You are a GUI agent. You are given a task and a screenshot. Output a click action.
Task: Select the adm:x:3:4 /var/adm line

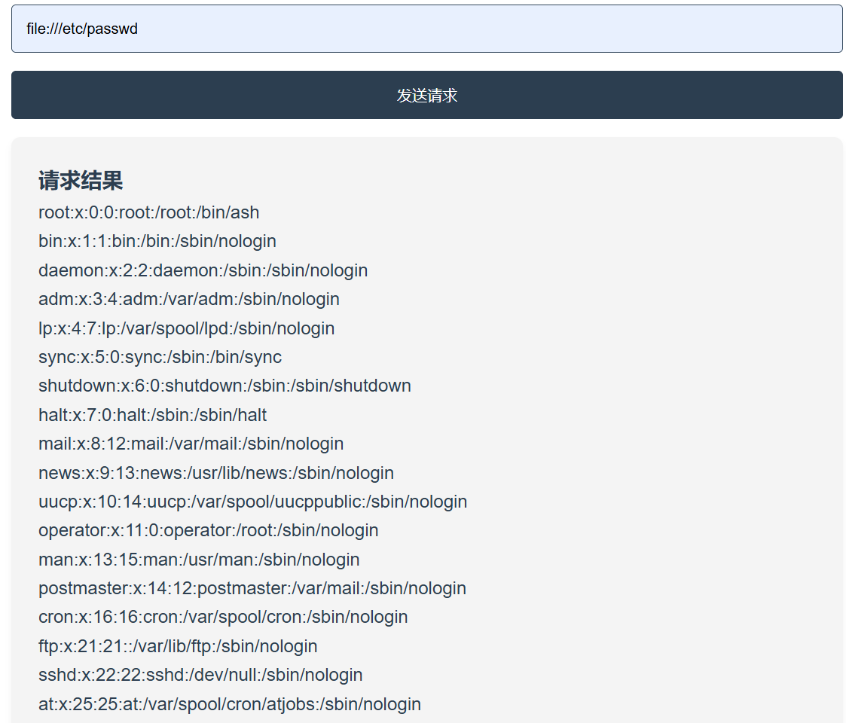[189, 299]
